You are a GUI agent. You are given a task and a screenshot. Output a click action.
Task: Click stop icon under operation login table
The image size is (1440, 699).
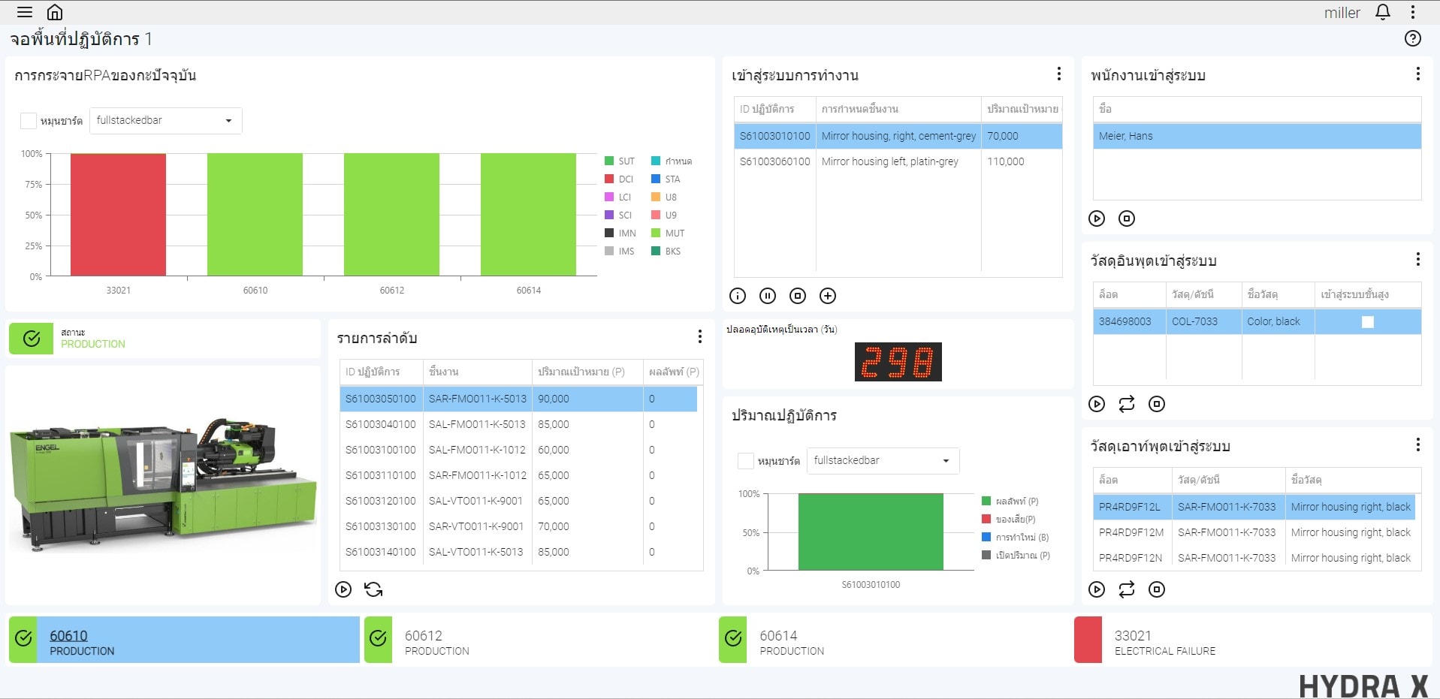click(x=798, y=296)
